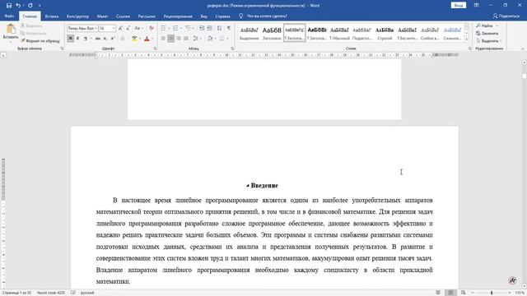Sort the selected text using sort icon
Image resolution: width=527 pixels, height=296 pixels.
pos(219,28)
